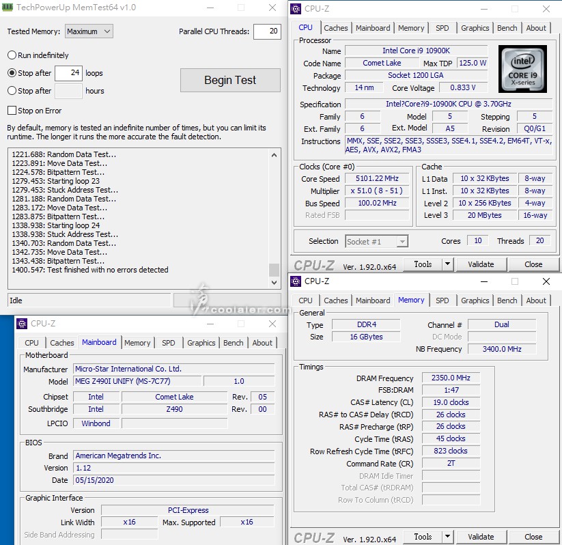The width and height of the screenshot is (562, 545).
Task: Click Tools button in the Memory window
Action: click(x=423, y=537)
